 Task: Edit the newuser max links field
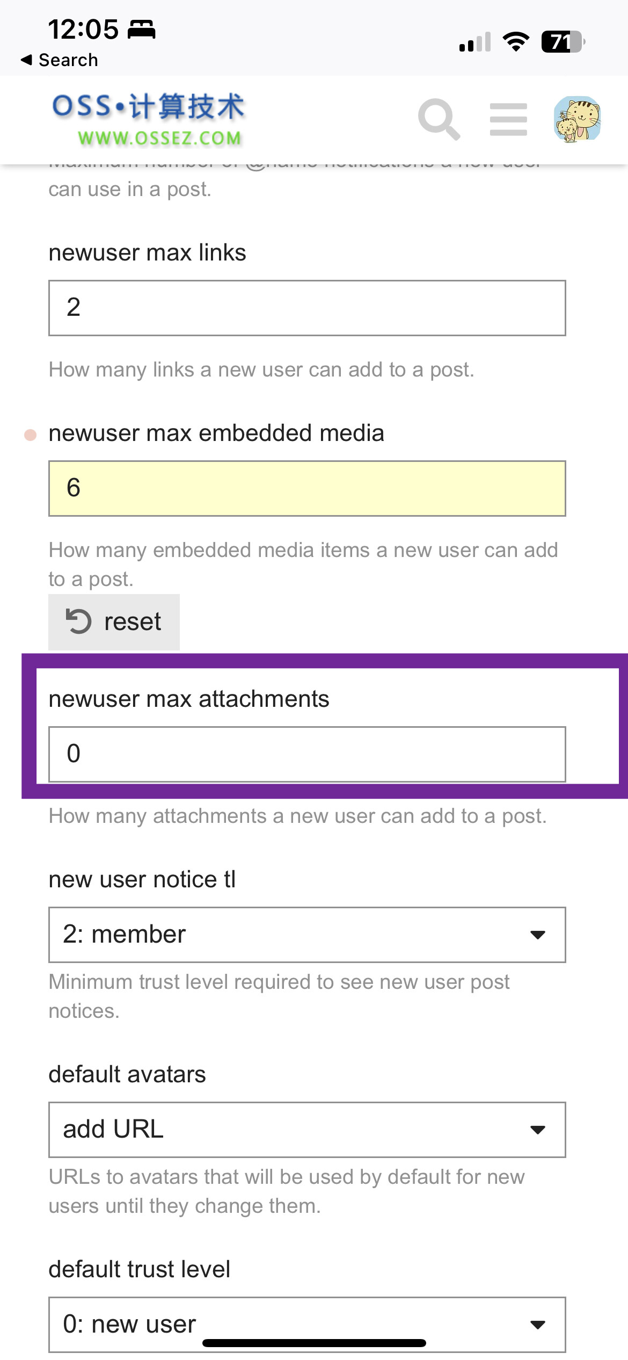click(x=307, y=308)
